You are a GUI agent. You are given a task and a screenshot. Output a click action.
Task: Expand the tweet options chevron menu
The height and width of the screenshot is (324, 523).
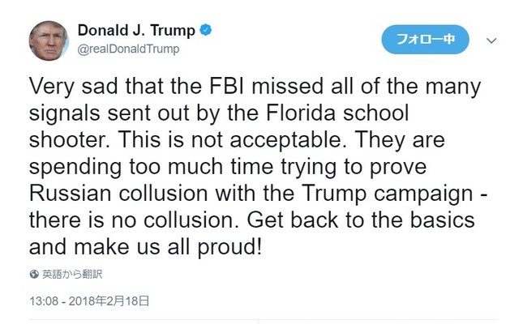[491, 39]
